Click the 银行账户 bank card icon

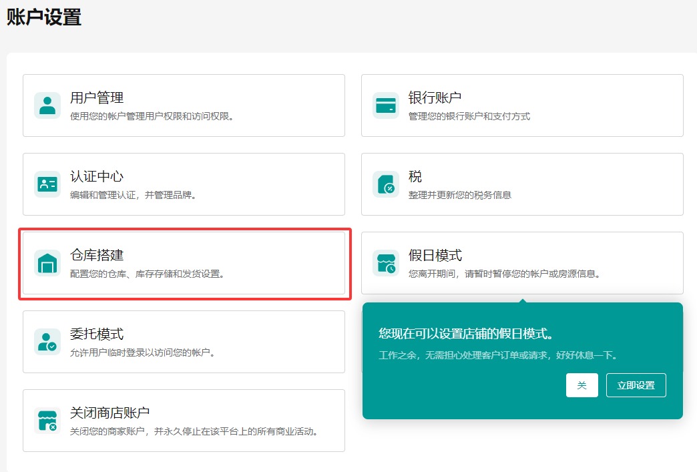point(385,105)
